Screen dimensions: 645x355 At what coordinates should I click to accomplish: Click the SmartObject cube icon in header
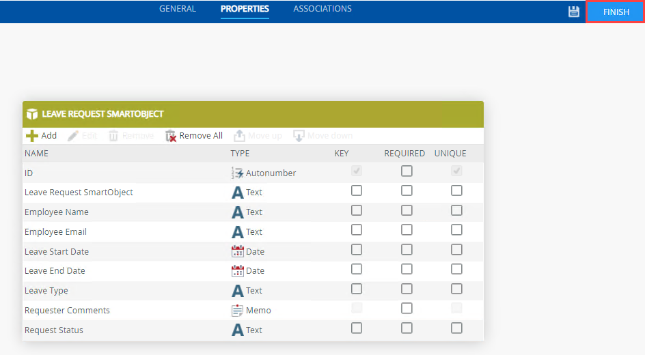click(x=32, y=114)
